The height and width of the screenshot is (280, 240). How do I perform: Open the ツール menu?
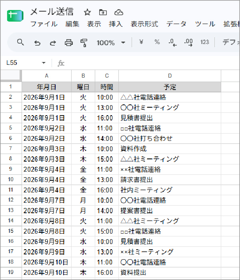(205, 24)
